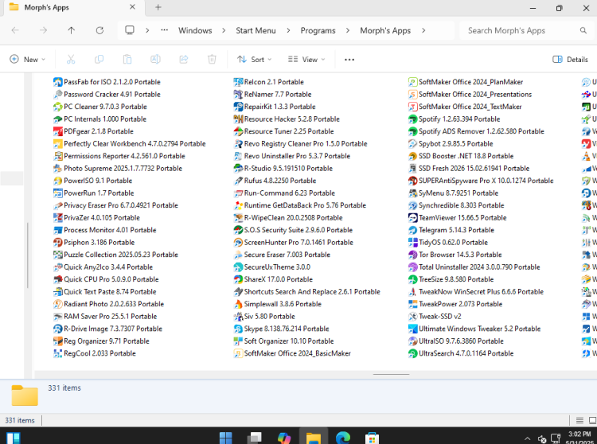Click the Morph's Apps breadcrumb segment

click(385, 30)
